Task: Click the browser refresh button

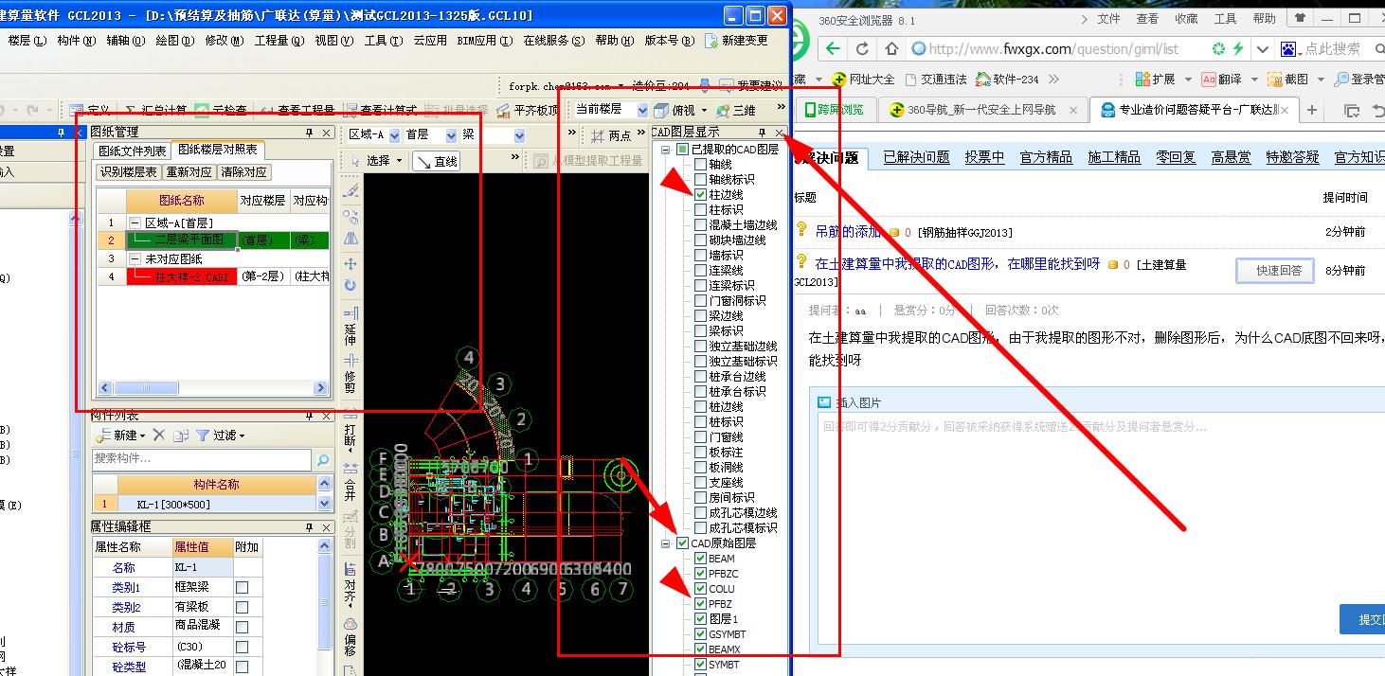Action: click(x=862, y=48)
